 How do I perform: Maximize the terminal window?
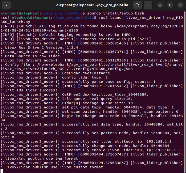coord(170,5)
